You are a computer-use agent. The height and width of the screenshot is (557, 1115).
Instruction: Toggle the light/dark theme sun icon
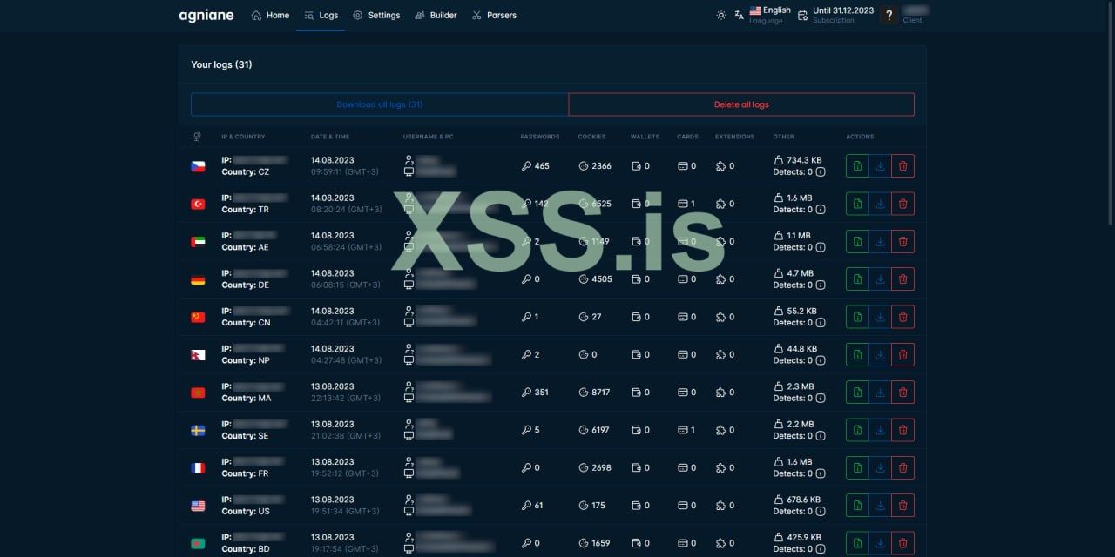pyautogui.click(x=721, y=15)
